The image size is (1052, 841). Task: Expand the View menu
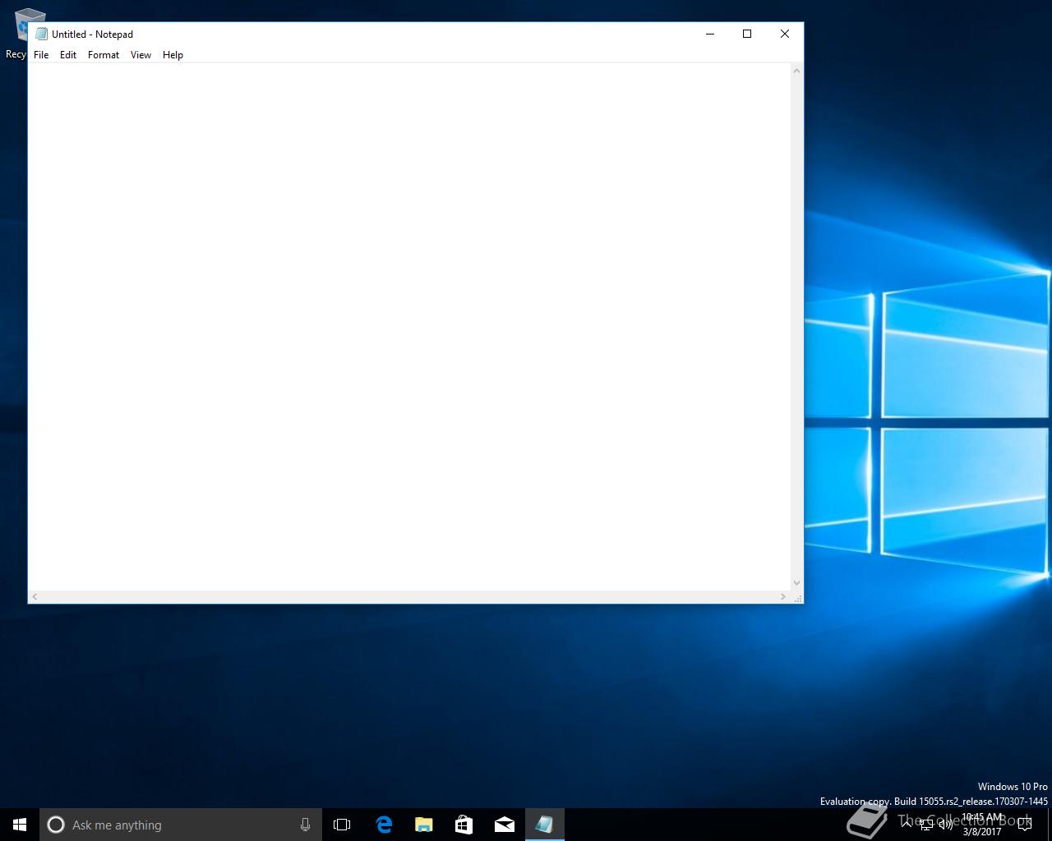pyautogui.click(x=141, y=55)
